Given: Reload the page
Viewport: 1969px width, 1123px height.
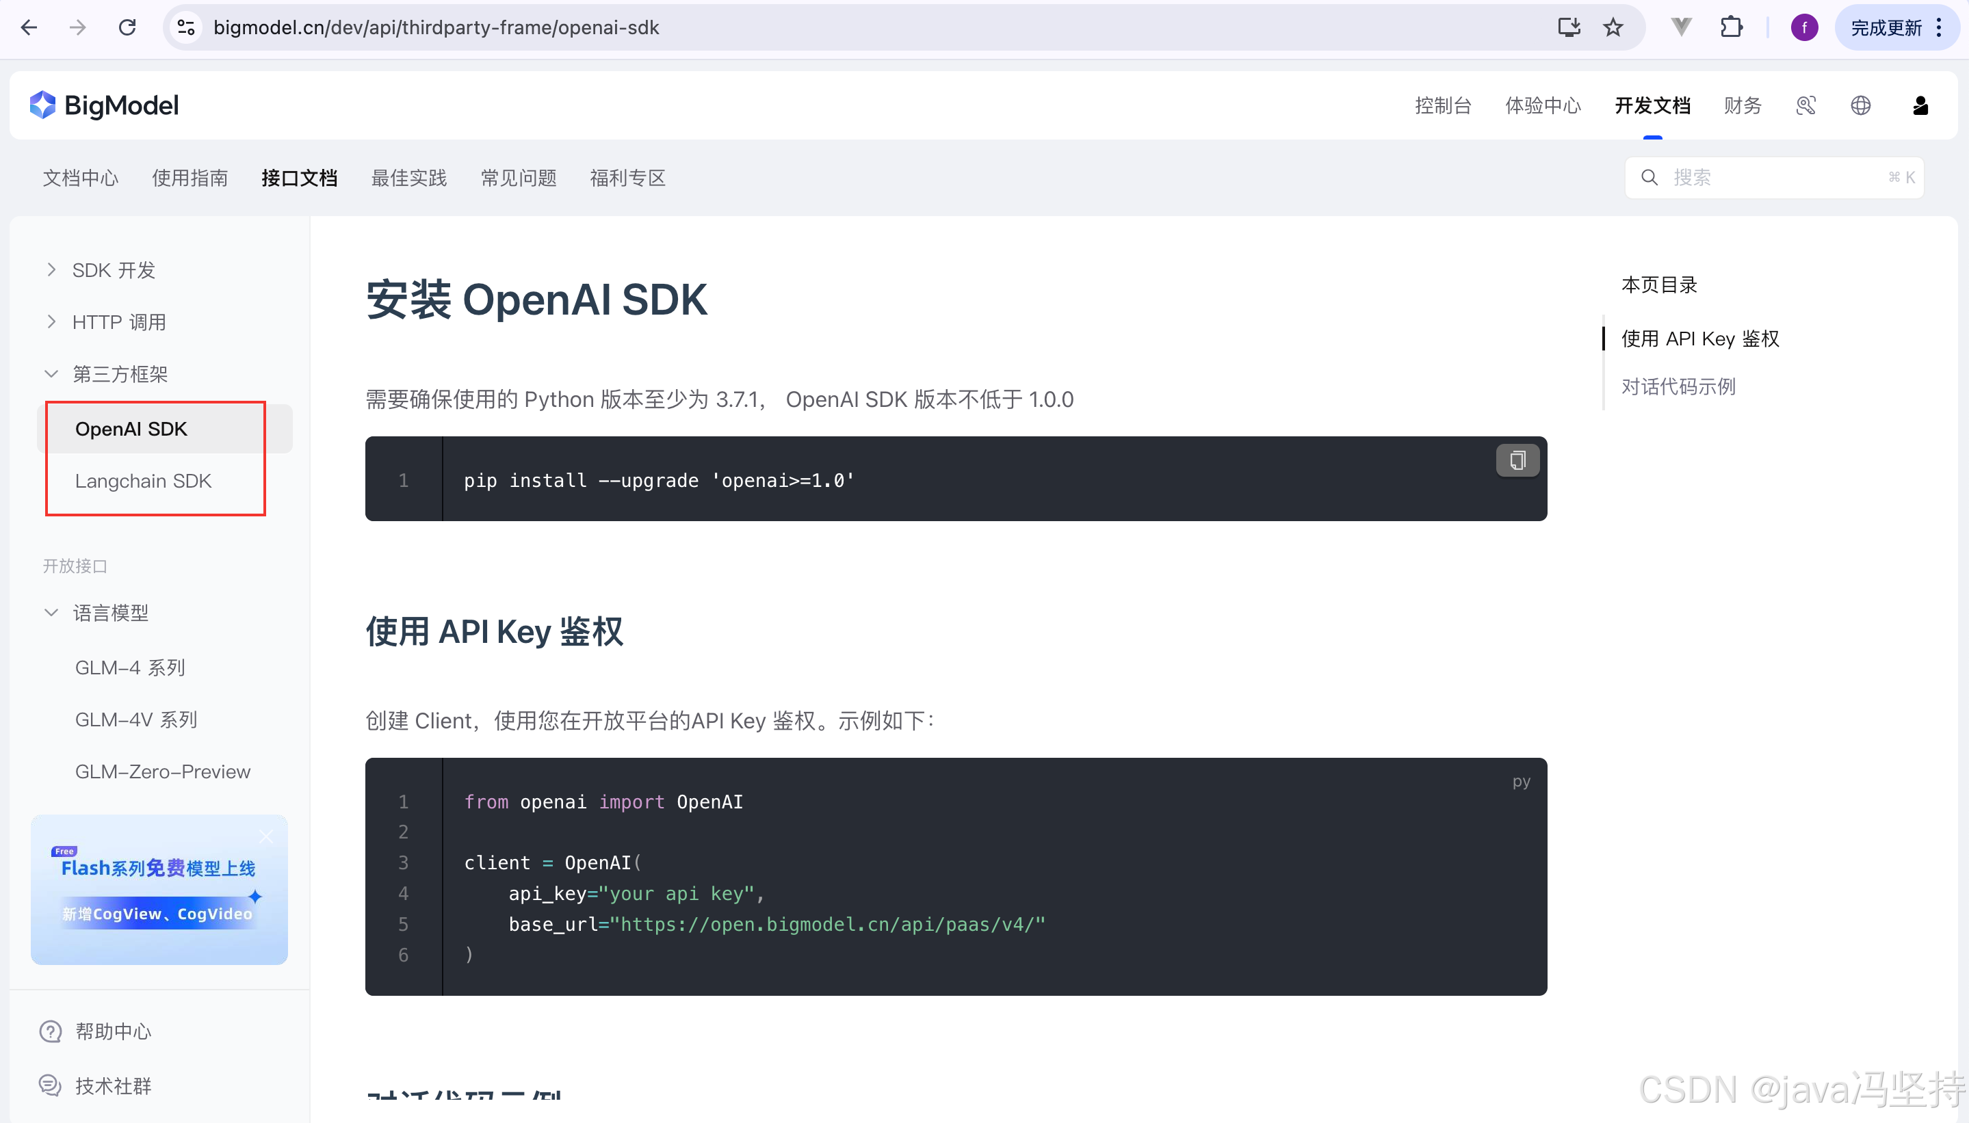Looking at the screenshot, I should pos(127,28).
